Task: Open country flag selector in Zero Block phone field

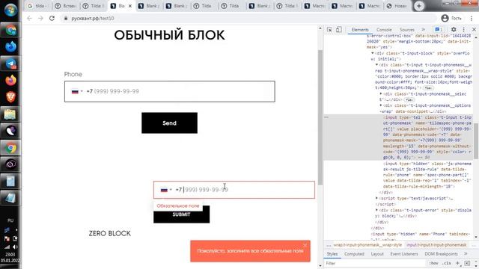Action: tap(166, 190)
